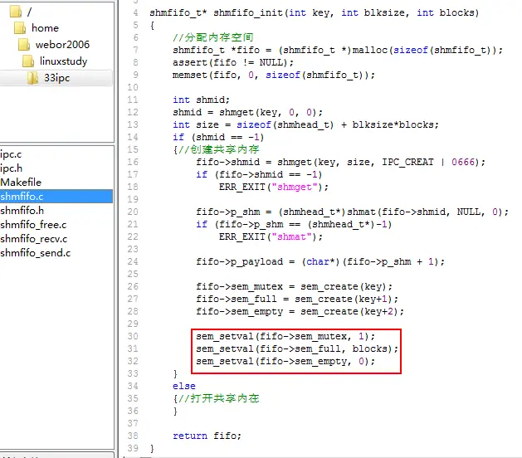Click the webor2006 folder icon
The image size is (522, 458).
click(x=24, y=44)
